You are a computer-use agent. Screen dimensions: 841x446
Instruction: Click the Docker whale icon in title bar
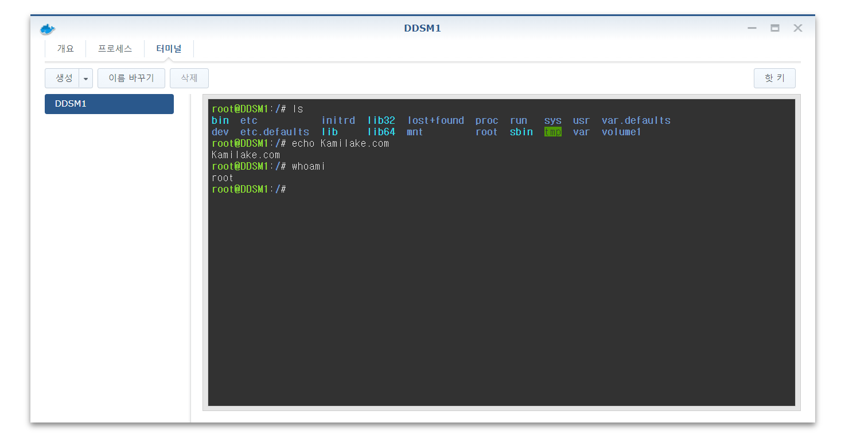(x=48, y=29)
